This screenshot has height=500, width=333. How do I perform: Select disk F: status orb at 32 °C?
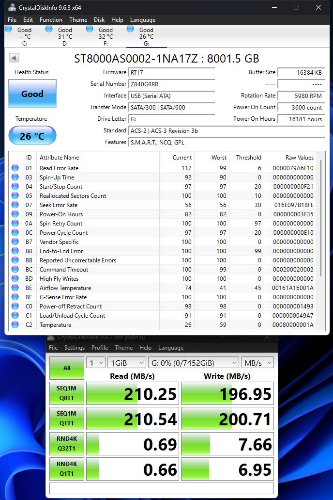tap(90, 29)
